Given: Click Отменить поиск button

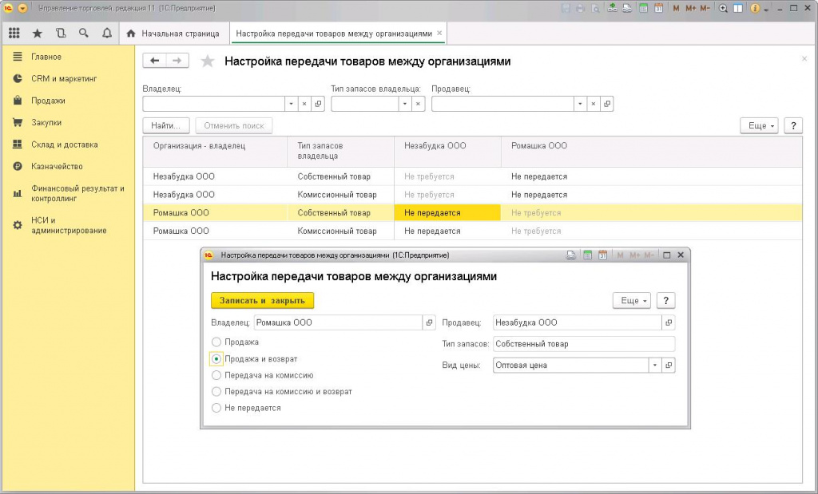Looking at the screenshot, I should click(234, 125).
